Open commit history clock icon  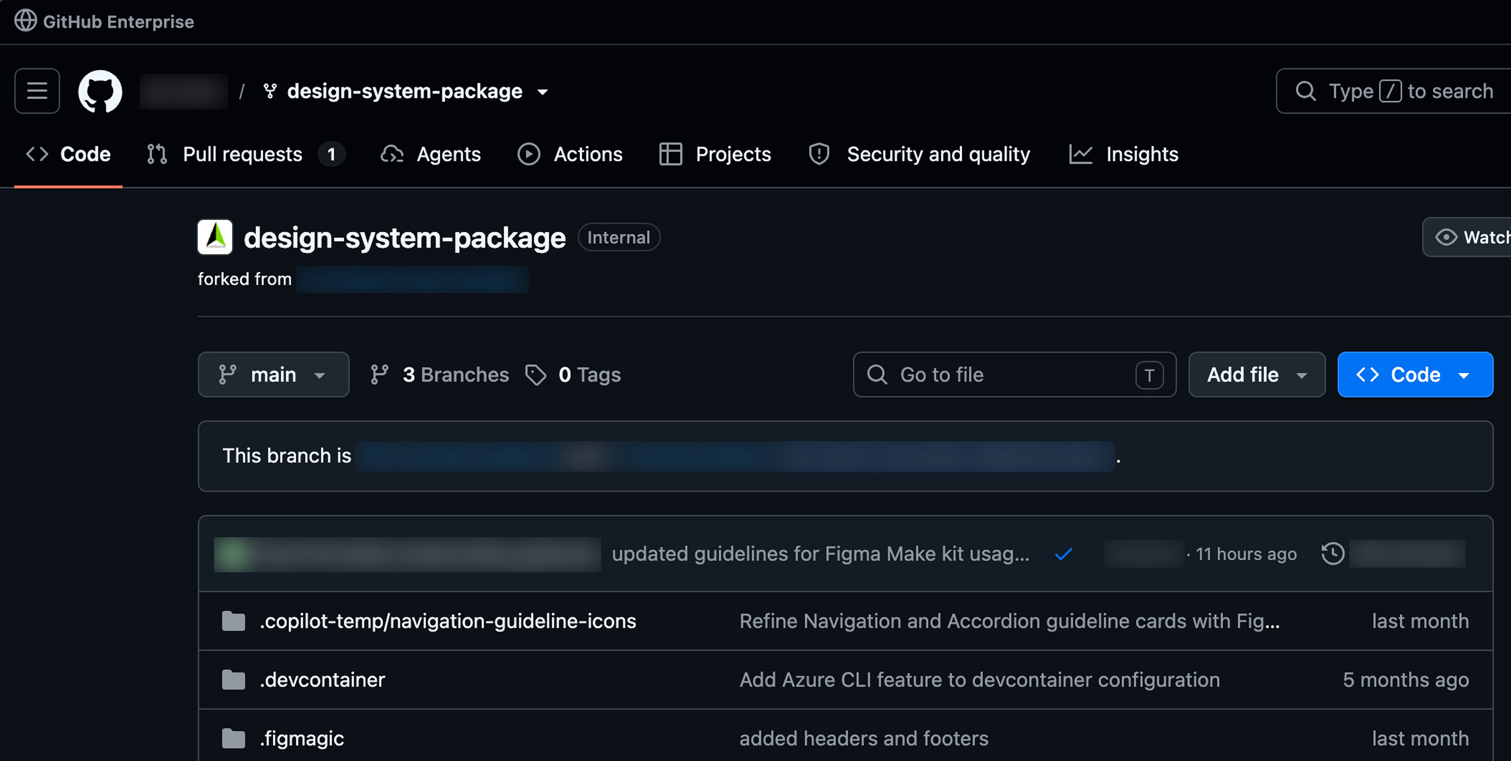click(x=1333, y=553)
